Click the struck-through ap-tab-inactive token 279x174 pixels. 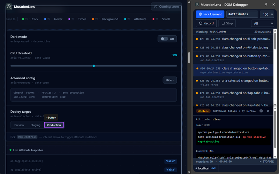tap(254, 137)
